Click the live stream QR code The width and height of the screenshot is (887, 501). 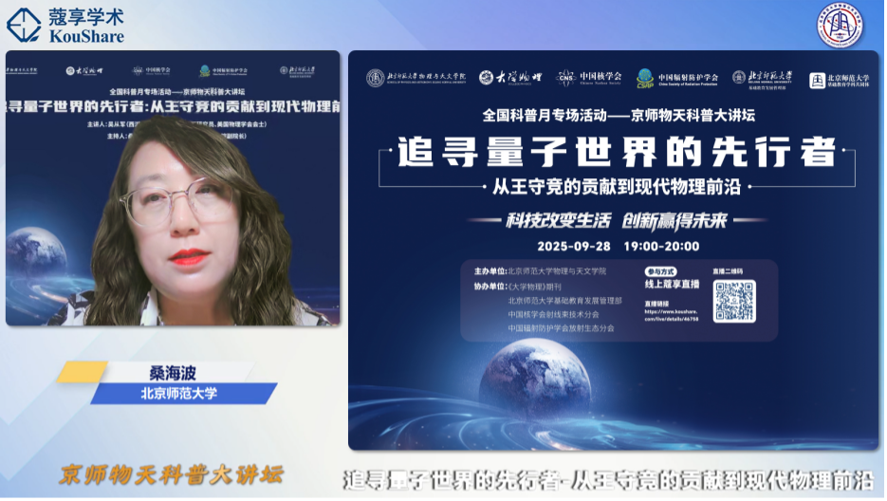(733, 301)
